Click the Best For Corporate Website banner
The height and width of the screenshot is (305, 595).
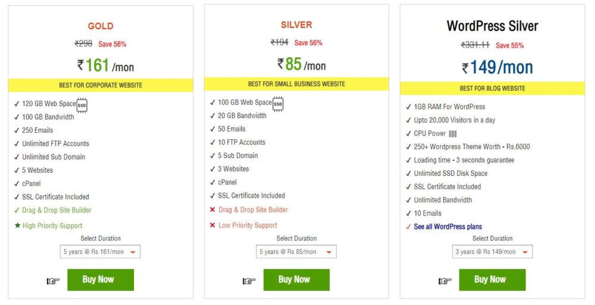pos(101,85)
